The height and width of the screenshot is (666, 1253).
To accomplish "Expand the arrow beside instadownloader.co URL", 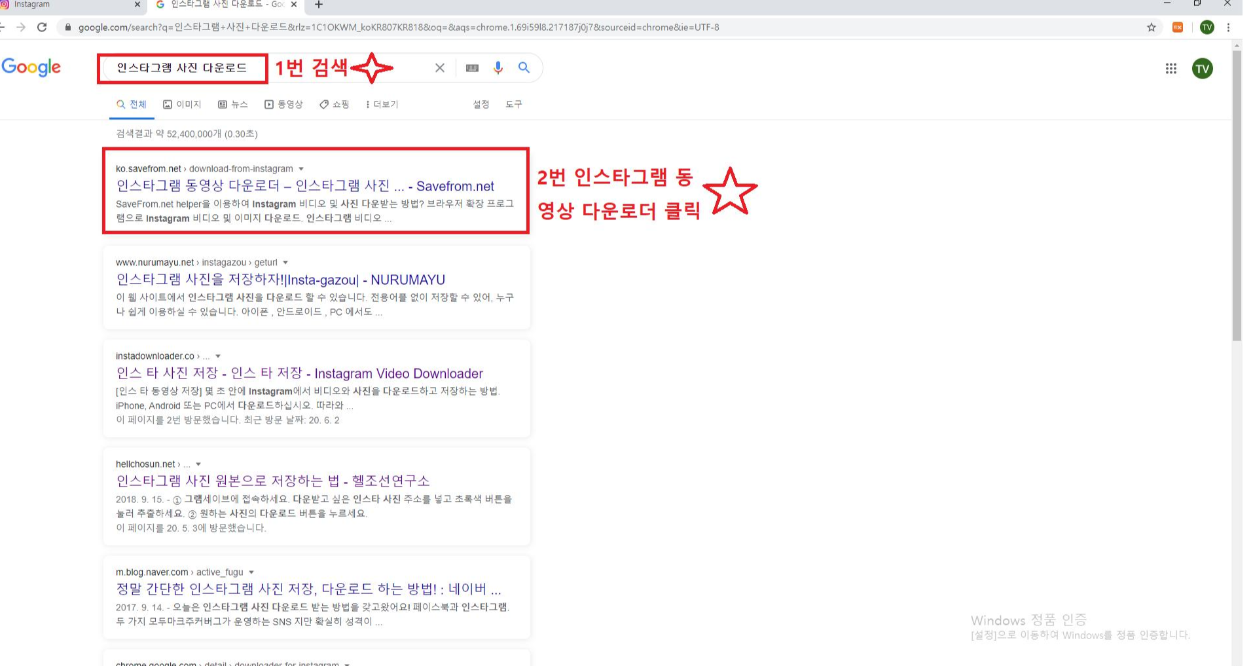I will click(218, 356).
